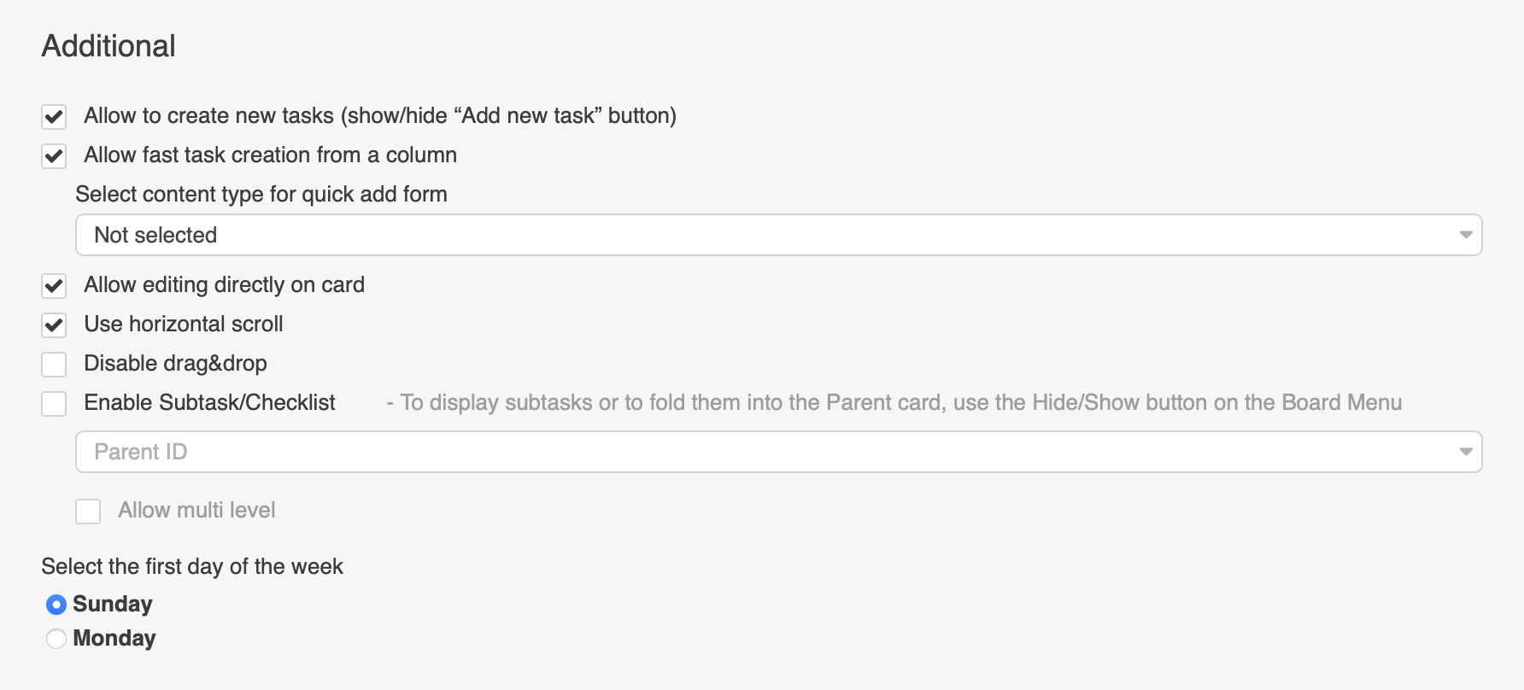Click the arrow on the Parent ID dropdown
Screen dimensions: 1524x690
[x=1466, y=452]
